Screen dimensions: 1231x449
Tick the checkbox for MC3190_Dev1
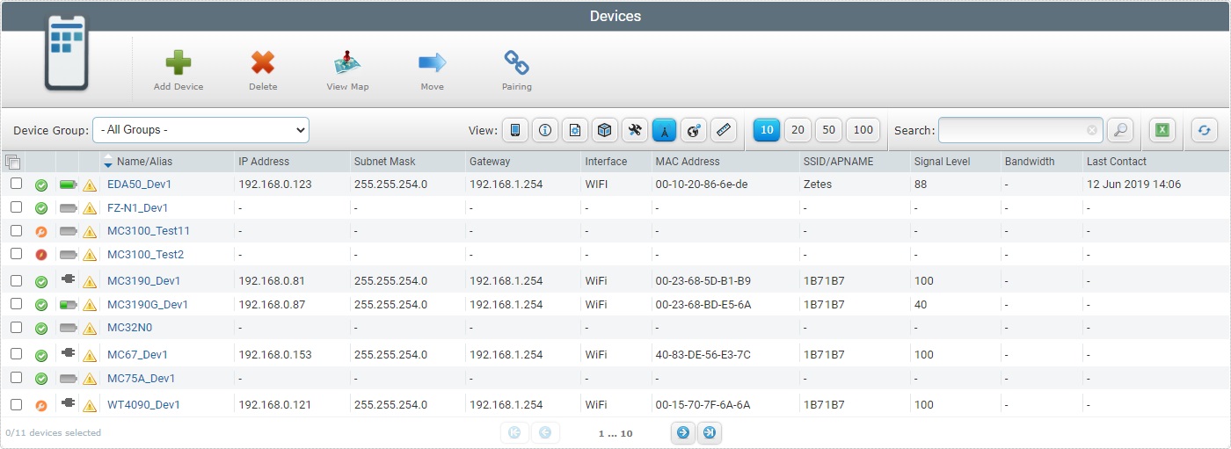pyautogui.click(x=16, y=280)
